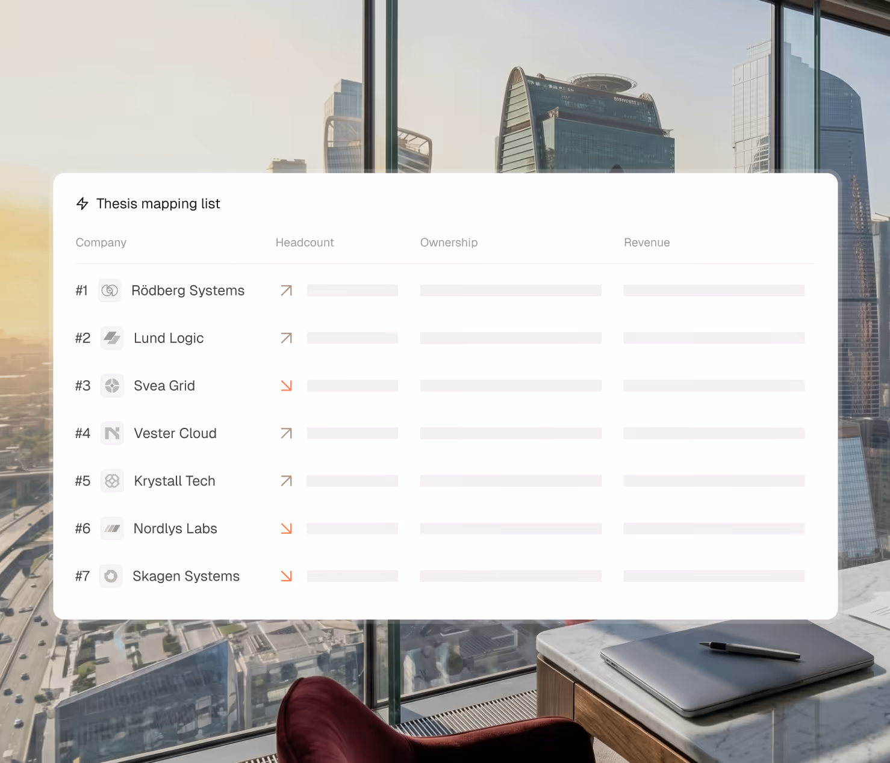Click the upward headcount arrow for Krystall Tech
890x763 pixels.
pyautogui.click(x=287, y=481)
